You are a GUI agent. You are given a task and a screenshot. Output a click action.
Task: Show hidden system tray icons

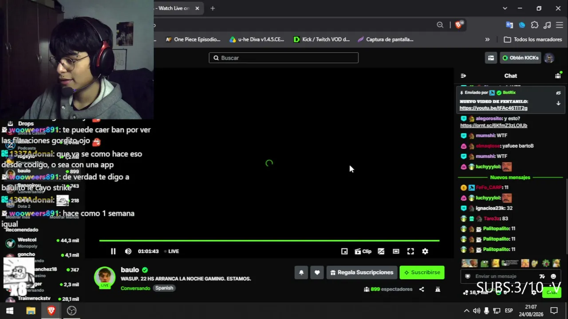point(466,311)
